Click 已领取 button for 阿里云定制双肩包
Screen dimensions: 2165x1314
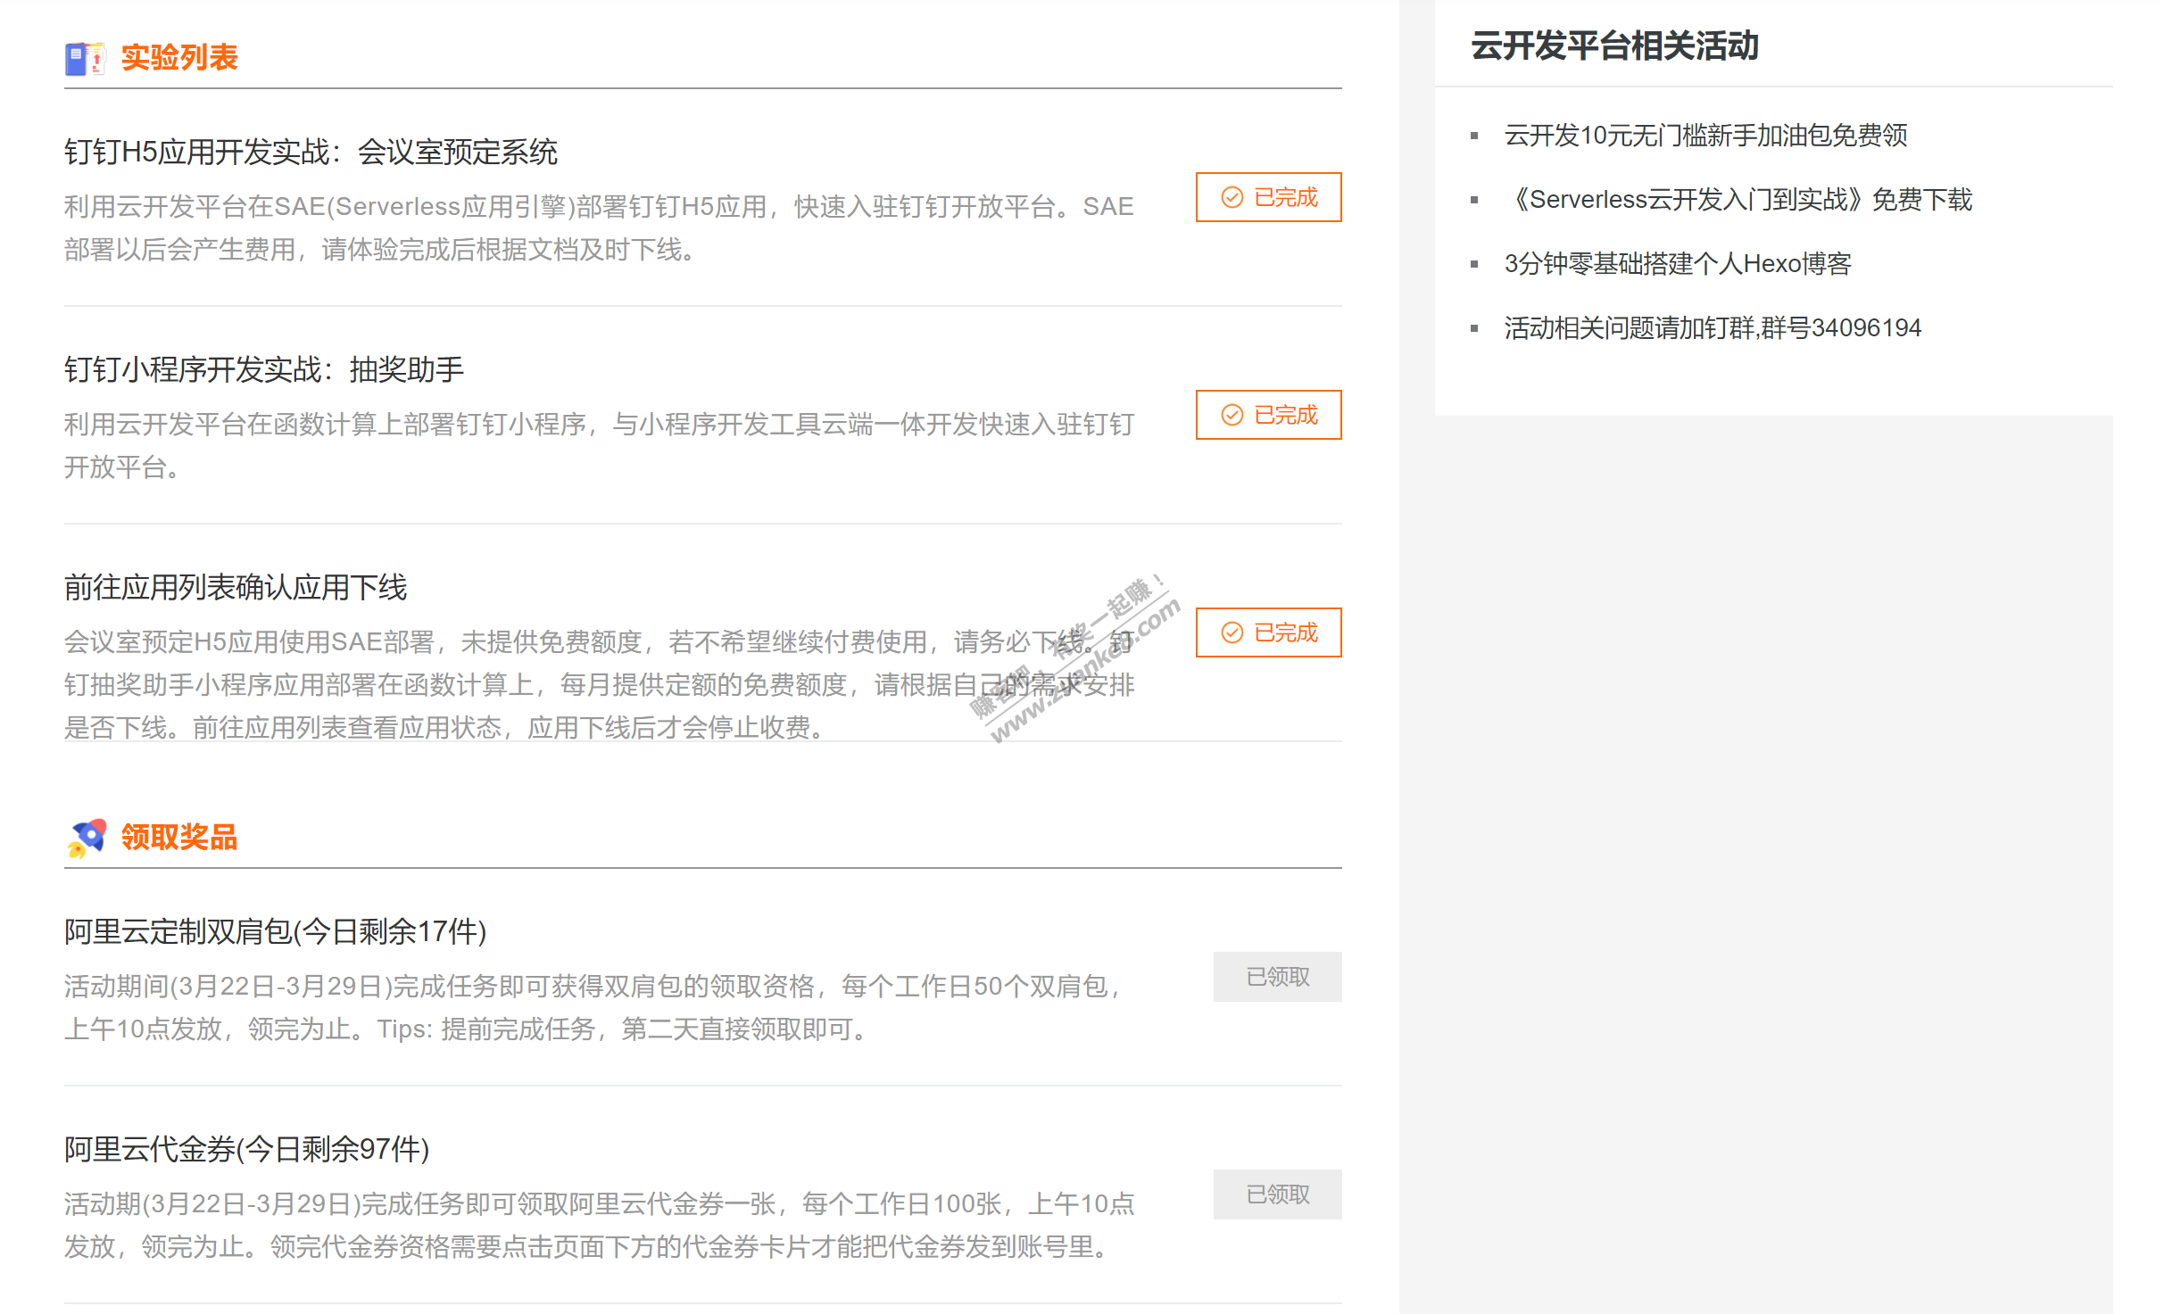pos(1277,977)
